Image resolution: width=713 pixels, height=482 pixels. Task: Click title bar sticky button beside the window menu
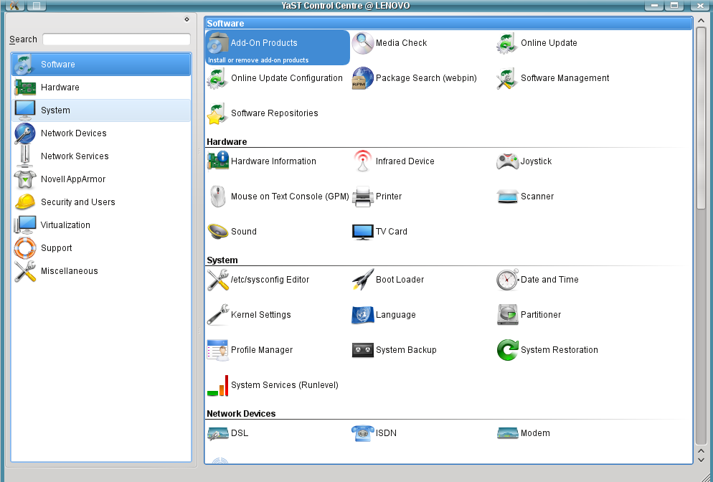pos(37,6)
